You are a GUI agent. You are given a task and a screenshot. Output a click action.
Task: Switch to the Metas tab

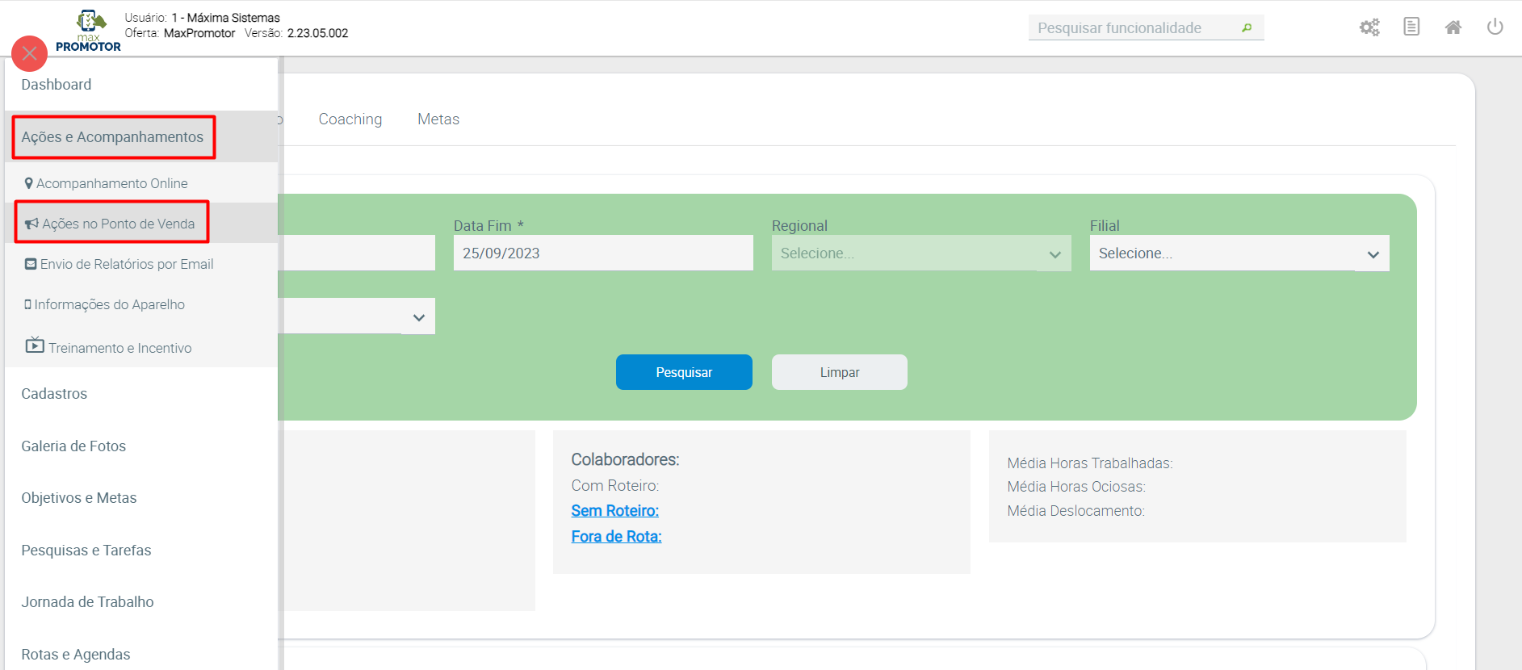438,119
